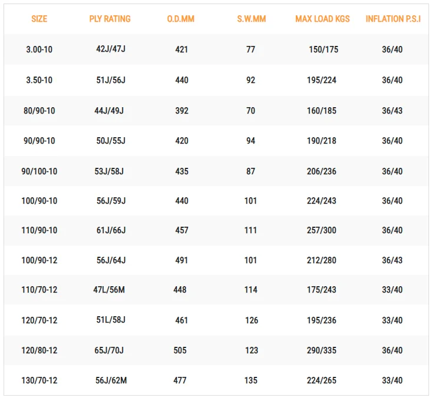
Task: Click the O.D.MM column header
Action: (181, 19)
